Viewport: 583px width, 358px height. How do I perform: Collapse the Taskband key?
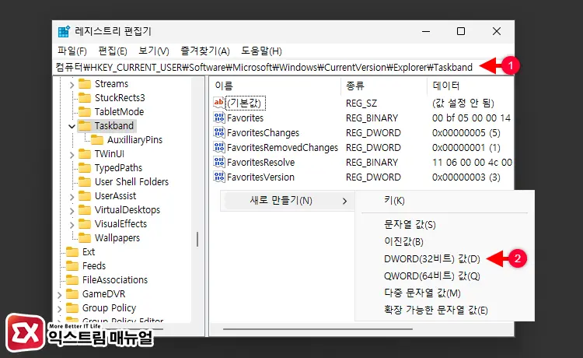72,127
